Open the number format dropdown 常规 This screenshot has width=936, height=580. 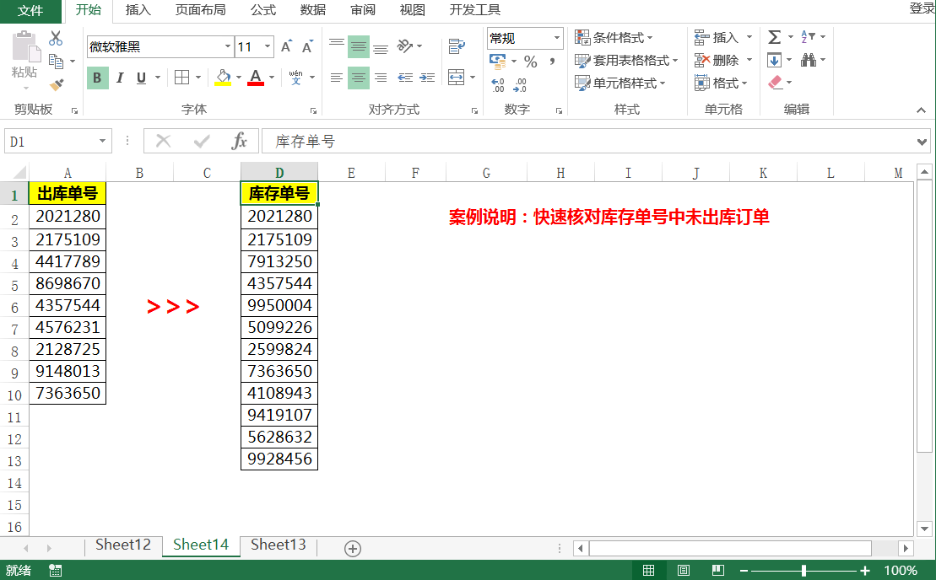point(556,38)
